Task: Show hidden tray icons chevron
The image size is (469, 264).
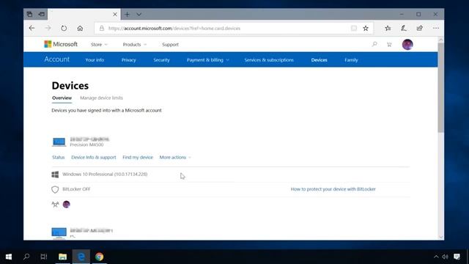Action: [436, 257]
